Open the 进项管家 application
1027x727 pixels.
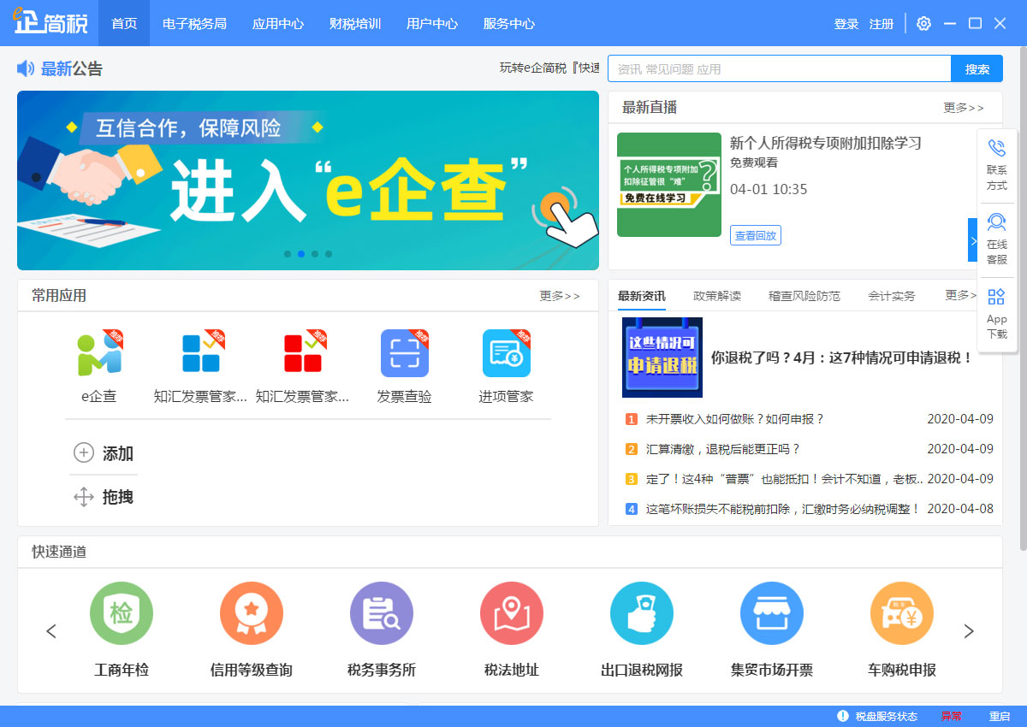pos(507,352)
